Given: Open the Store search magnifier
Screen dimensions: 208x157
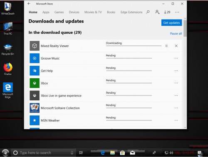Looking at the screenshot, I should 148,12.
